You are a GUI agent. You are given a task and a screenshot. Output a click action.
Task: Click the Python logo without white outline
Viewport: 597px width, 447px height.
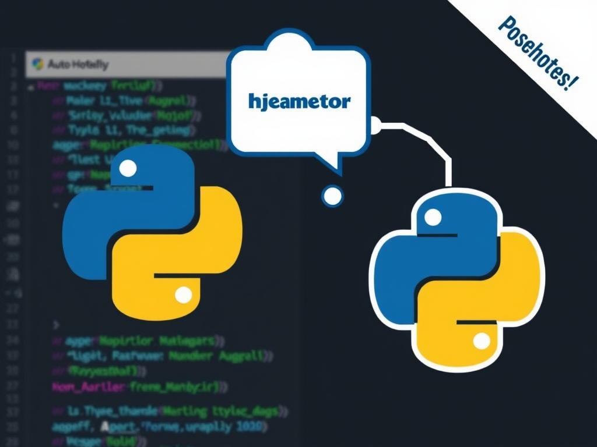[x=152, y=233]
